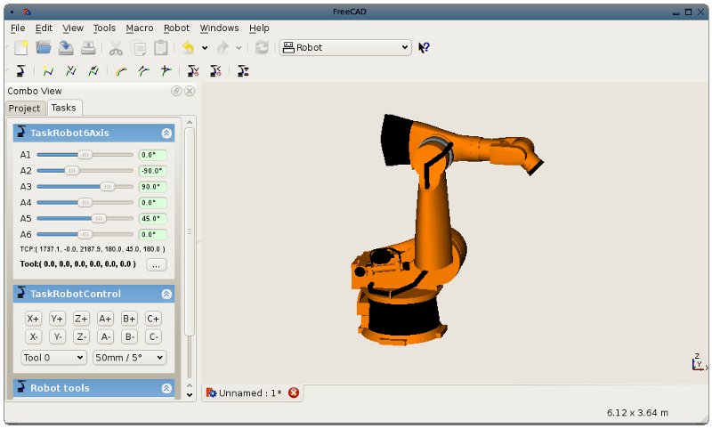This screenshot has width=712, height=429.
Task: Click the trajectory dress-up arrow icon
Action: coord(143,71)
